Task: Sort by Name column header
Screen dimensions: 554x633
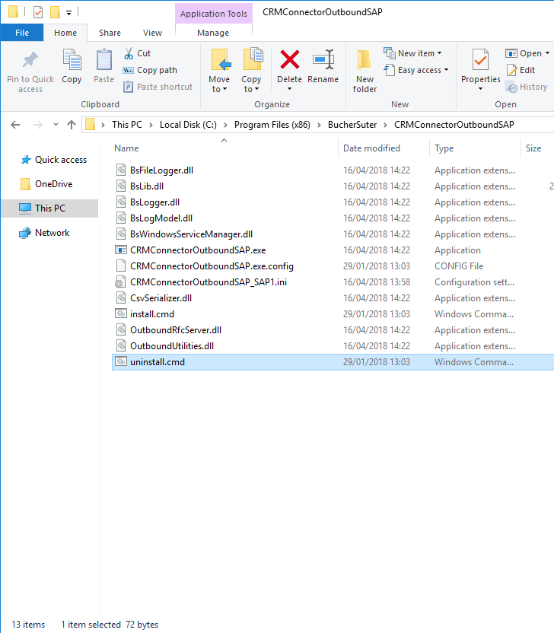Action: coord(126,148)
